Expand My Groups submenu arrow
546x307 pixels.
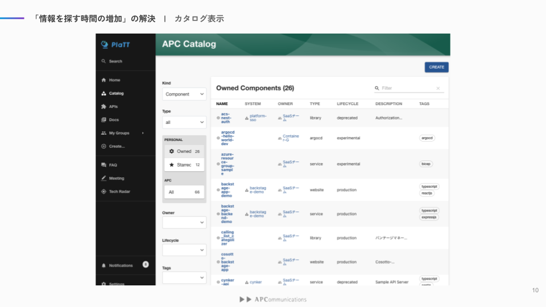coord(143,133)
